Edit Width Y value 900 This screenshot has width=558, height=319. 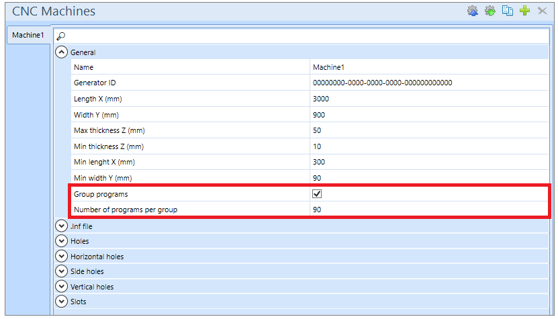429,115
